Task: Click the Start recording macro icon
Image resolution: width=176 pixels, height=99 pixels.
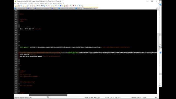Action: [73, 6]
